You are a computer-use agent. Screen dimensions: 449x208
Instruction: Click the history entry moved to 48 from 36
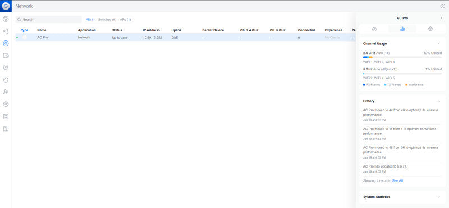[402, 152]
